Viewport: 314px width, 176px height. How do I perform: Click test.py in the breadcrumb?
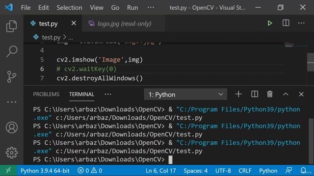pyautogui.click(x=51, y=37)
